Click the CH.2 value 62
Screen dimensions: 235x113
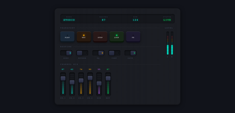[72, 70]
